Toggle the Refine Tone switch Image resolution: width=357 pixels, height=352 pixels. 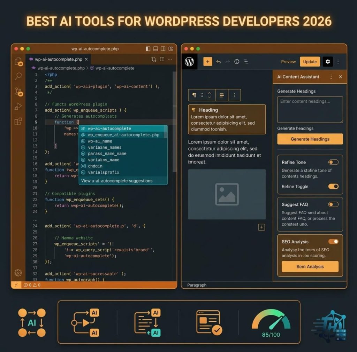click(333, 162)
